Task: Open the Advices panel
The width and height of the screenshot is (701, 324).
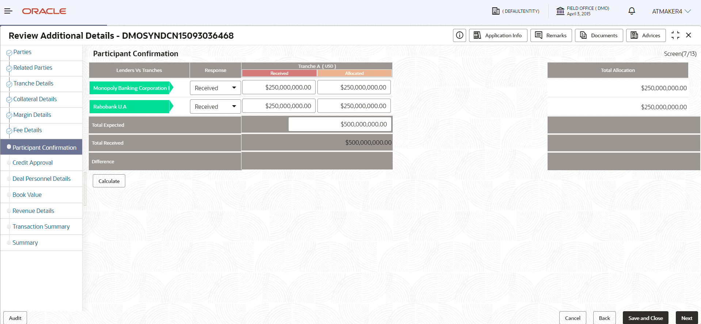Action: click(646, 35)
